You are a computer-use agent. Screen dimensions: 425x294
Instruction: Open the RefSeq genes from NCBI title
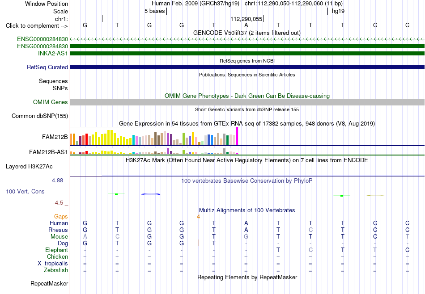point(247,61)
